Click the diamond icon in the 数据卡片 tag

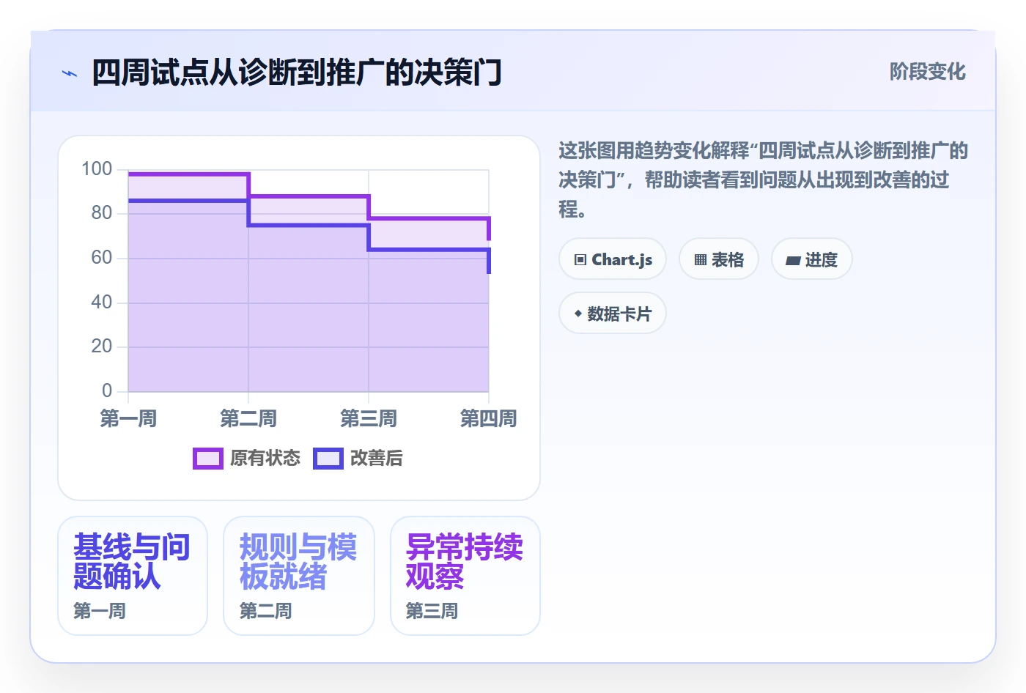pyautogui.click(x=578, y=314)
